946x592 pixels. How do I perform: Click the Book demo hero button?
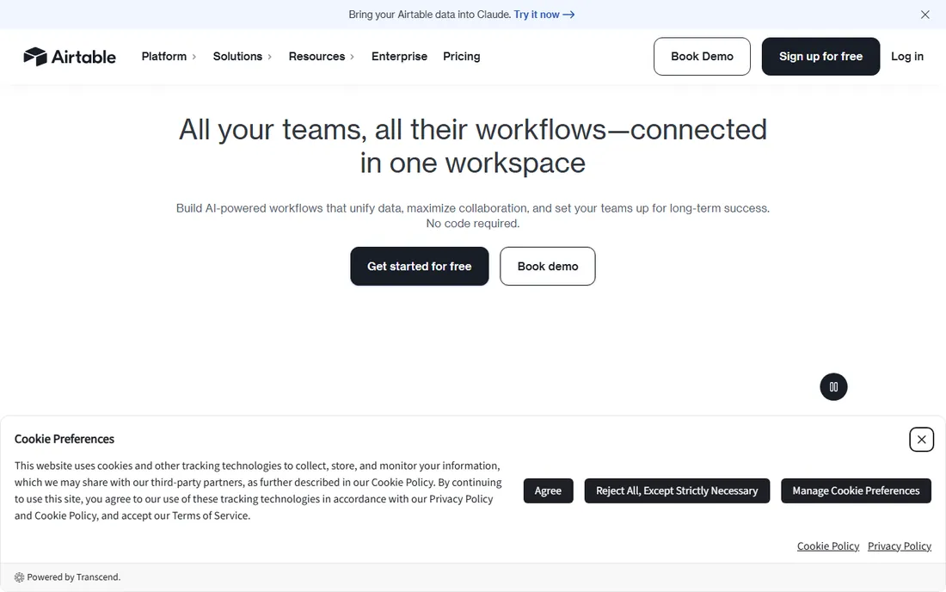547,266
